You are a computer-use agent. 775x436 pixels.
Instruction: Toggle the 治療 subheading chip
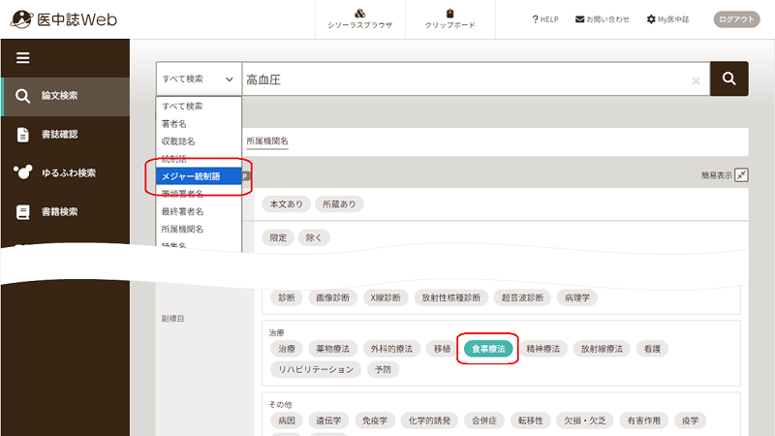tap(287, 349)
